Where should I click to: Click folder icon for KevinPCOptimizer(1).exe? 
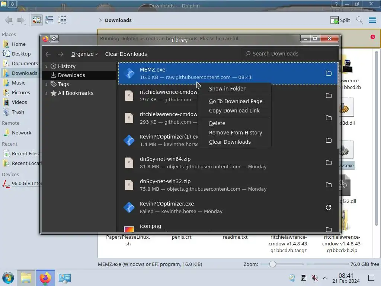(x=329, y=140)
